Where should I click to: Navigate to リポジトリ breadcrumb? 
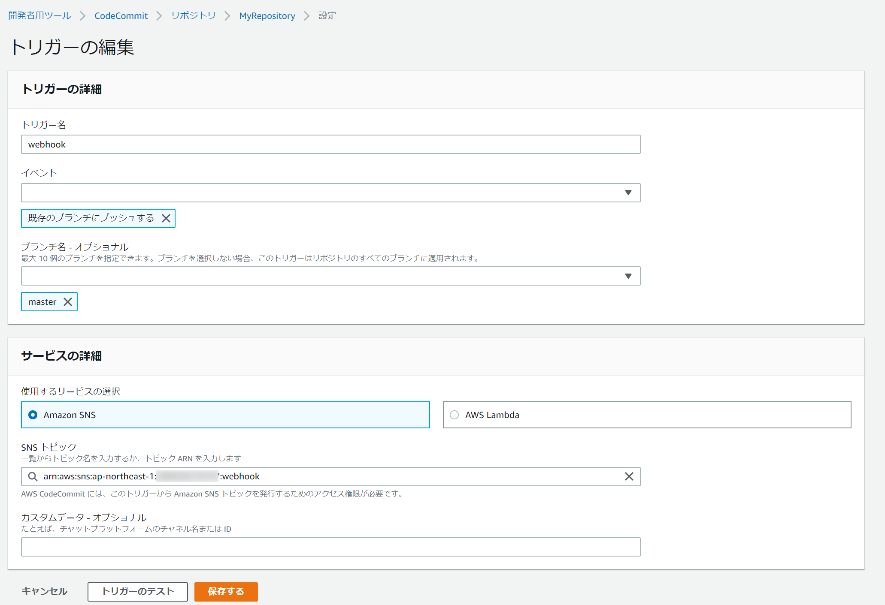(x=193, y=16)
